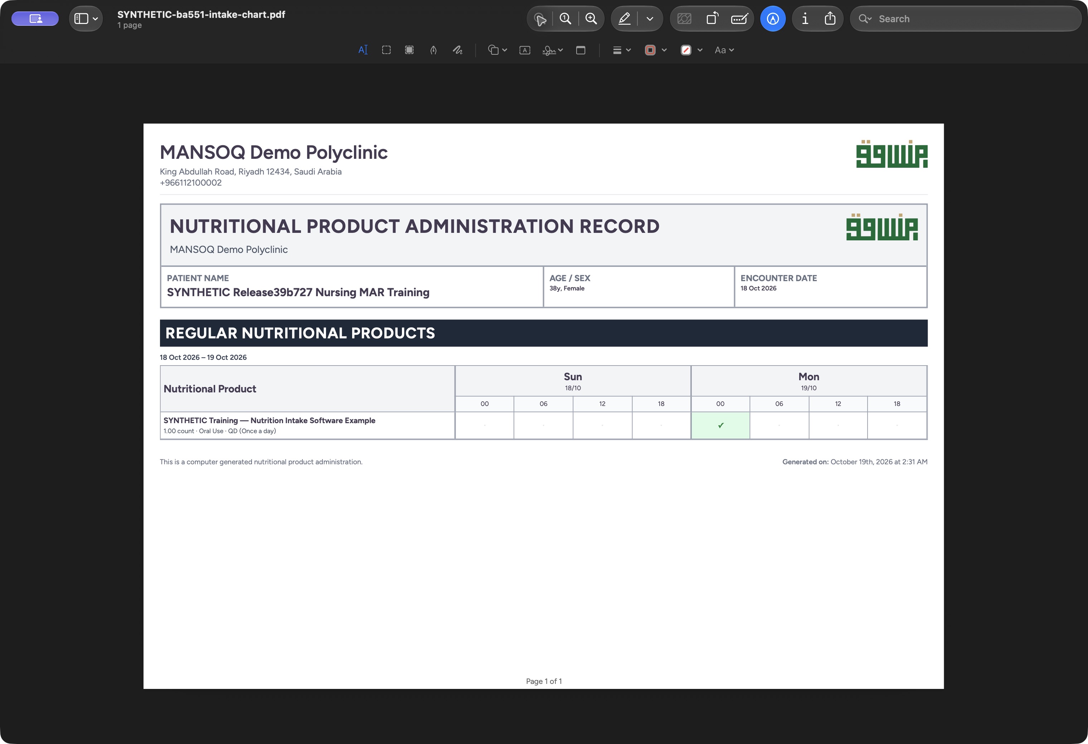The image size is (1088, 744).
Task: Add a note annotation
Action: (581, 50)
